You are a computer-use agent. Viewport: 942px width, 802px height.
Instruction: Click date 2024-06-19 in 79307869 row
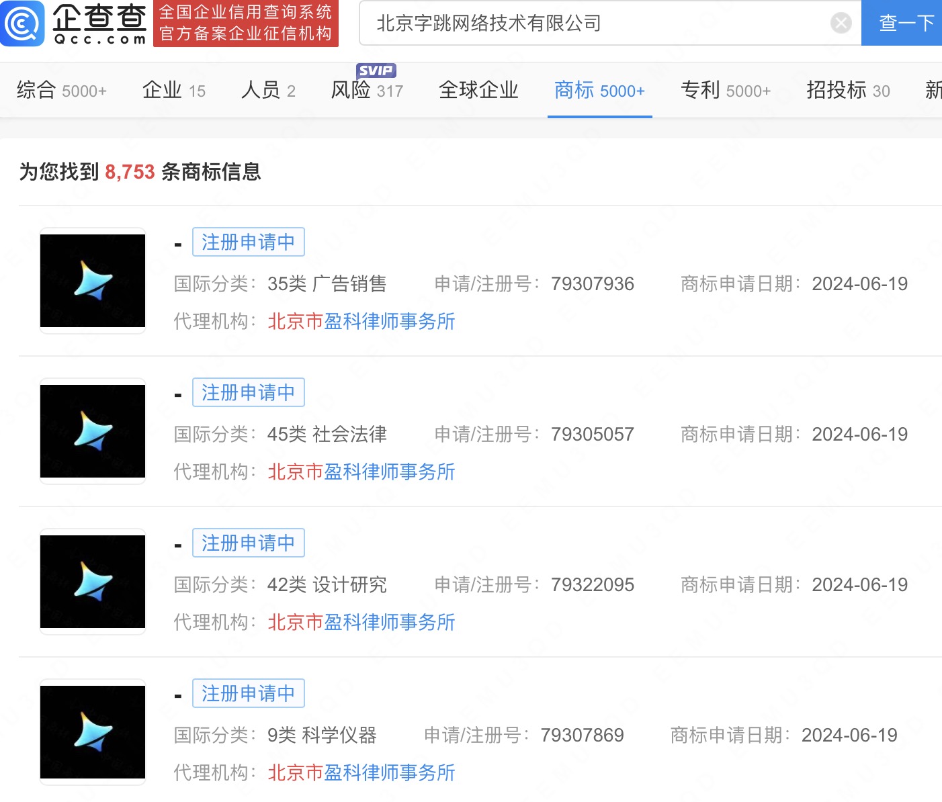849,736
